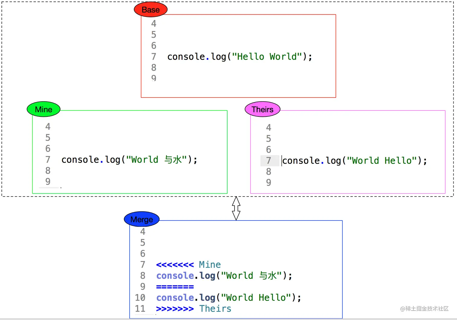
Task: Click line number 8 in the Merge panel
Action: tap(143, 276)
